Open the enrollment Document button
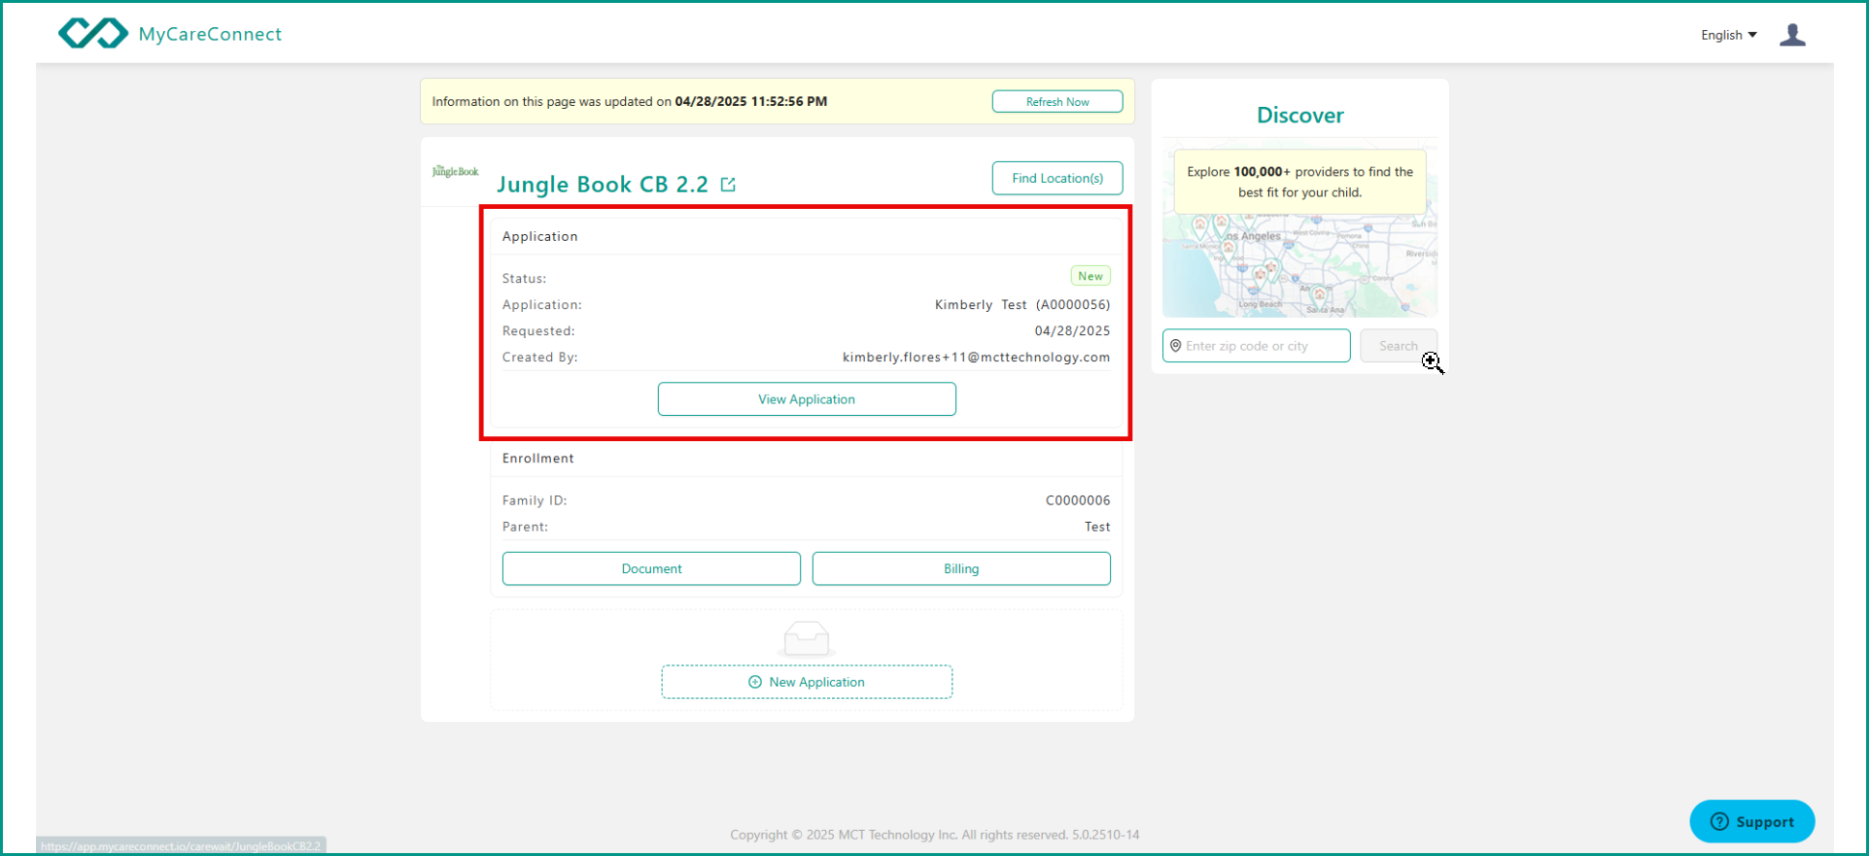Screen dimensions: 1869x856 (x=651, y=569)
